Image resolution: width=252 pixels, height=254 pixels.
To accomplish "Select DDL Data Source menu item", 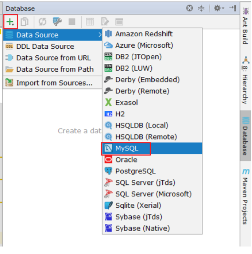I will (53, 46).
